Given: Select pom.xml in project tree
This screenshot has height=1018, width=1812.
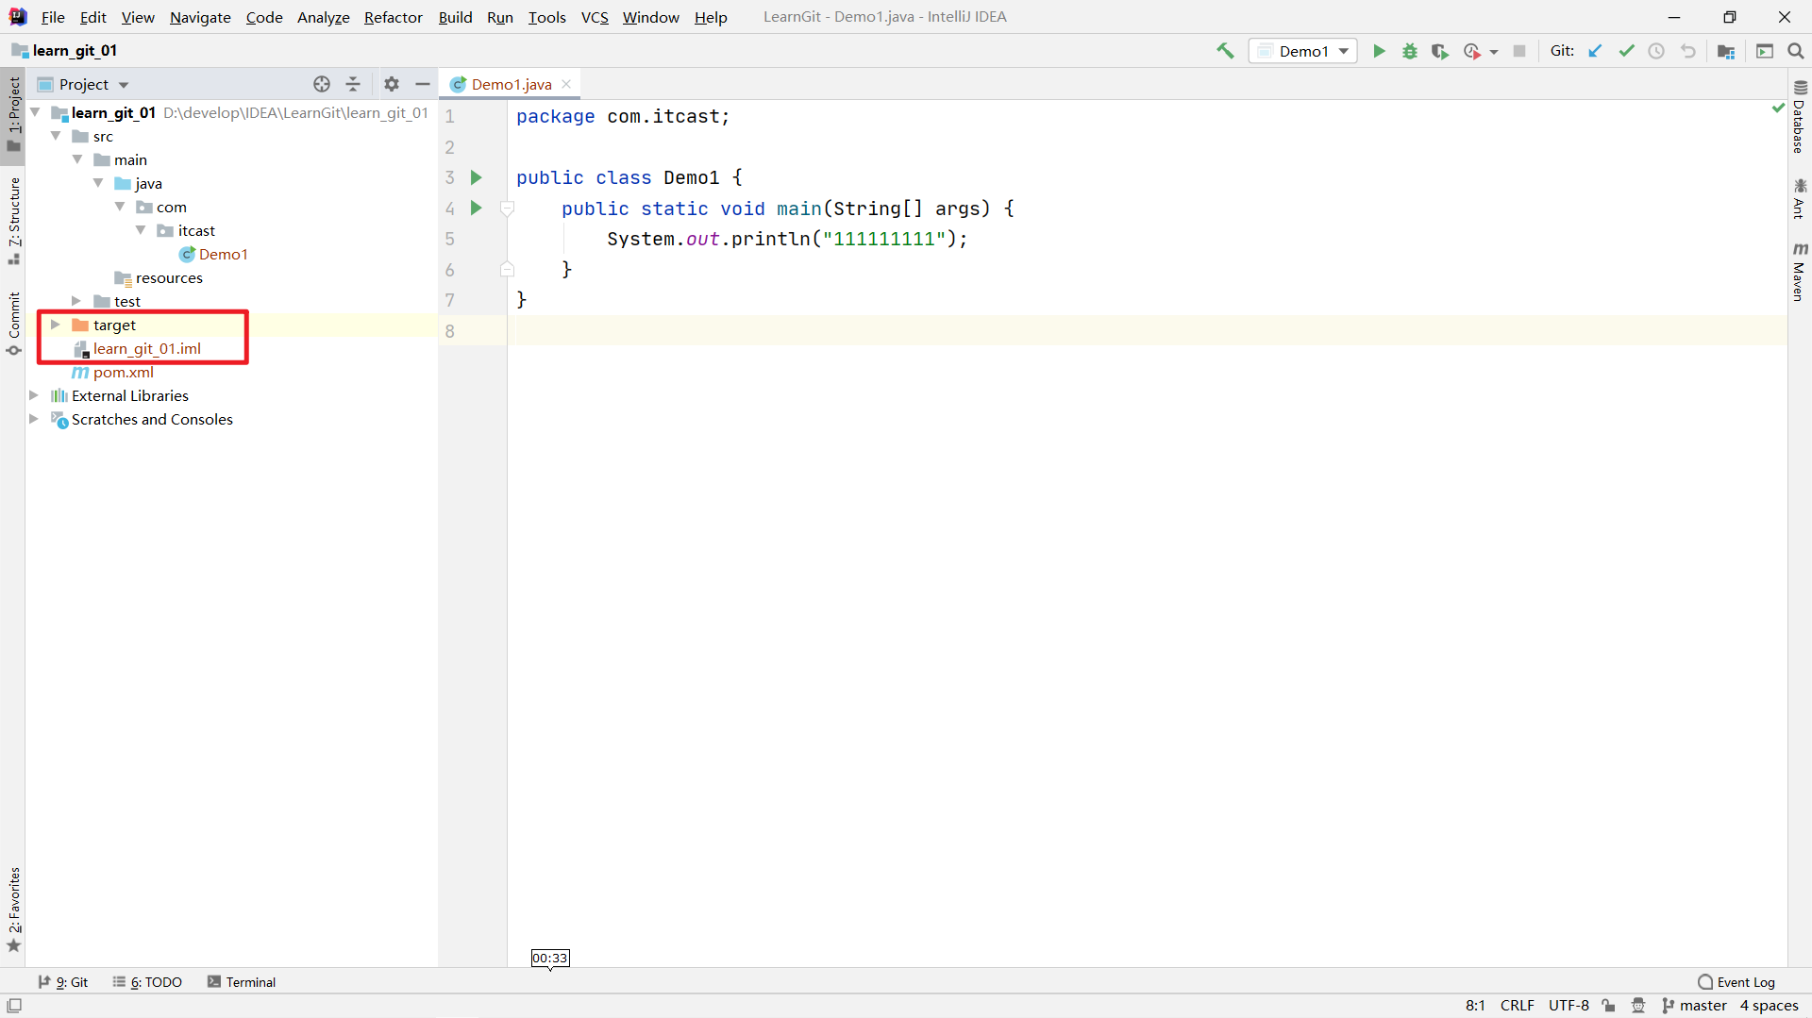Looking at the screenshot, I should point(123,372).
